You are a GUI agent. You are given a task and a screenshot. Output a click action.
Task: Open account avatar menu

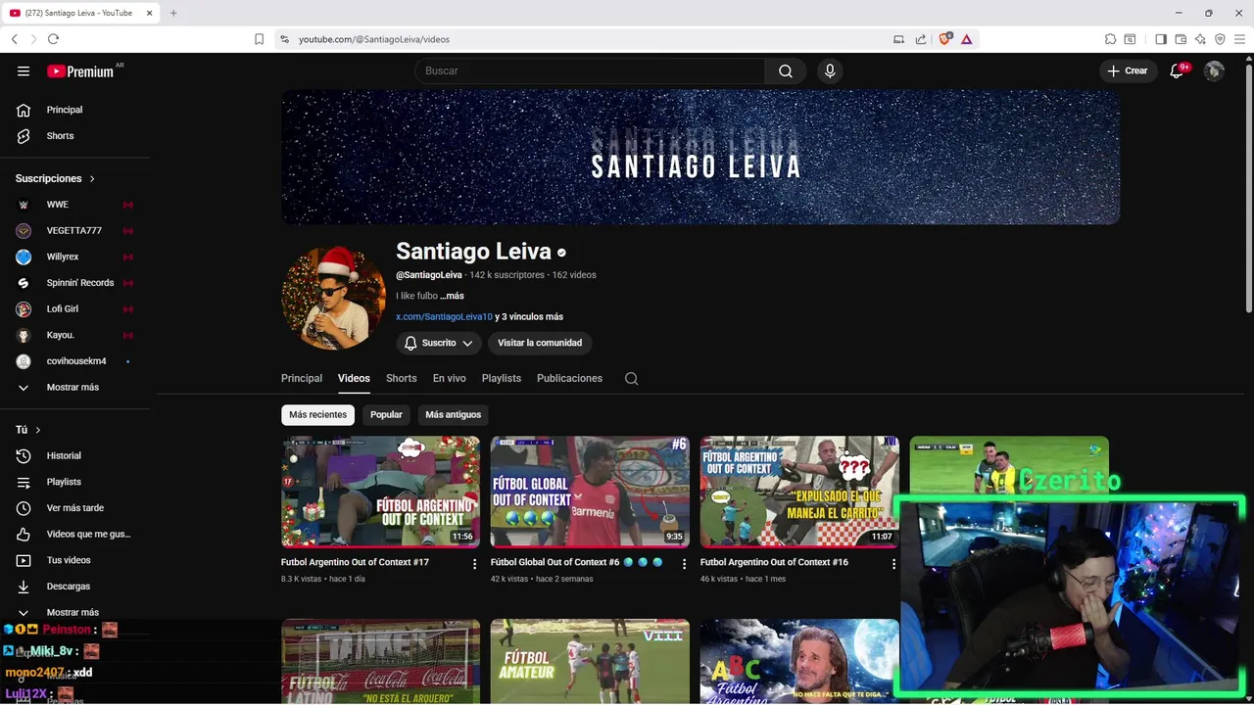pyautogui.click(x=1214, y=70)
